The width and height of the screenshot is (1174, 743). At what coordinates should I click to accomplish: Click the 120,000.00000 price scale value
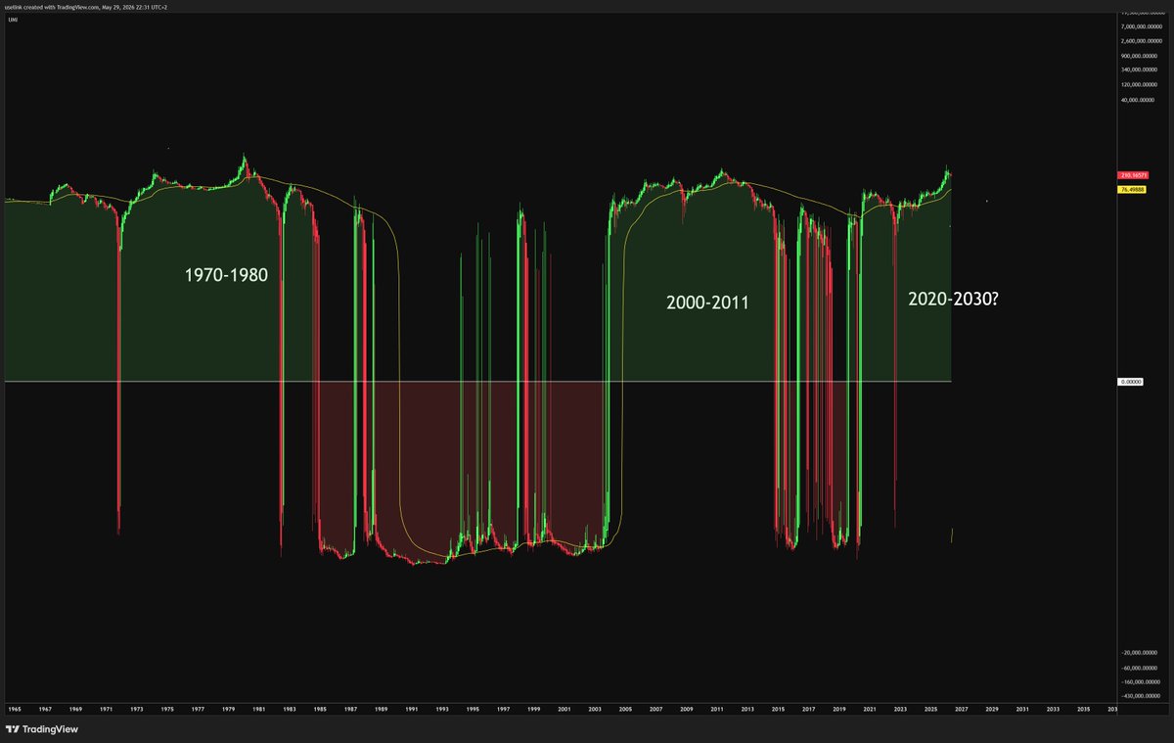coord(1138,84)
